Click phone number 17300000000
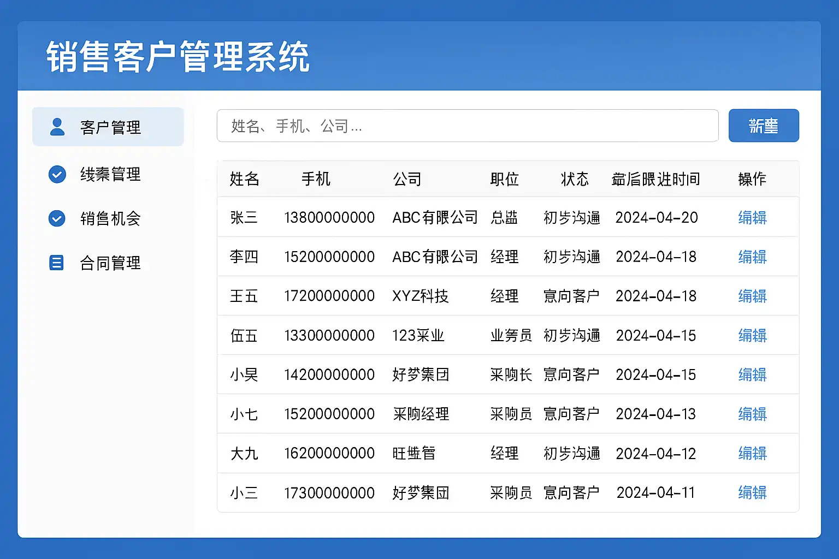The image size is (839, 559). [x=329, y=492]
